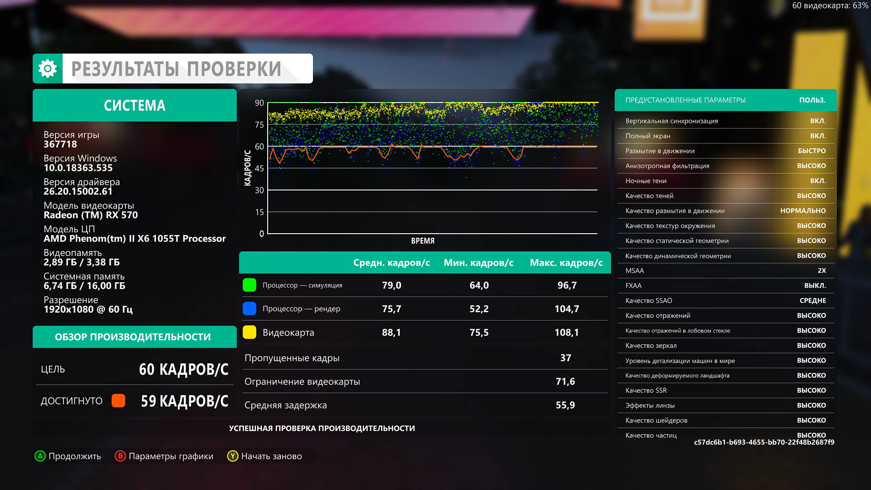
Task: Click the yellow Y button icon for Начать заново
Action: pyautogui.click(x=233, y=456)
